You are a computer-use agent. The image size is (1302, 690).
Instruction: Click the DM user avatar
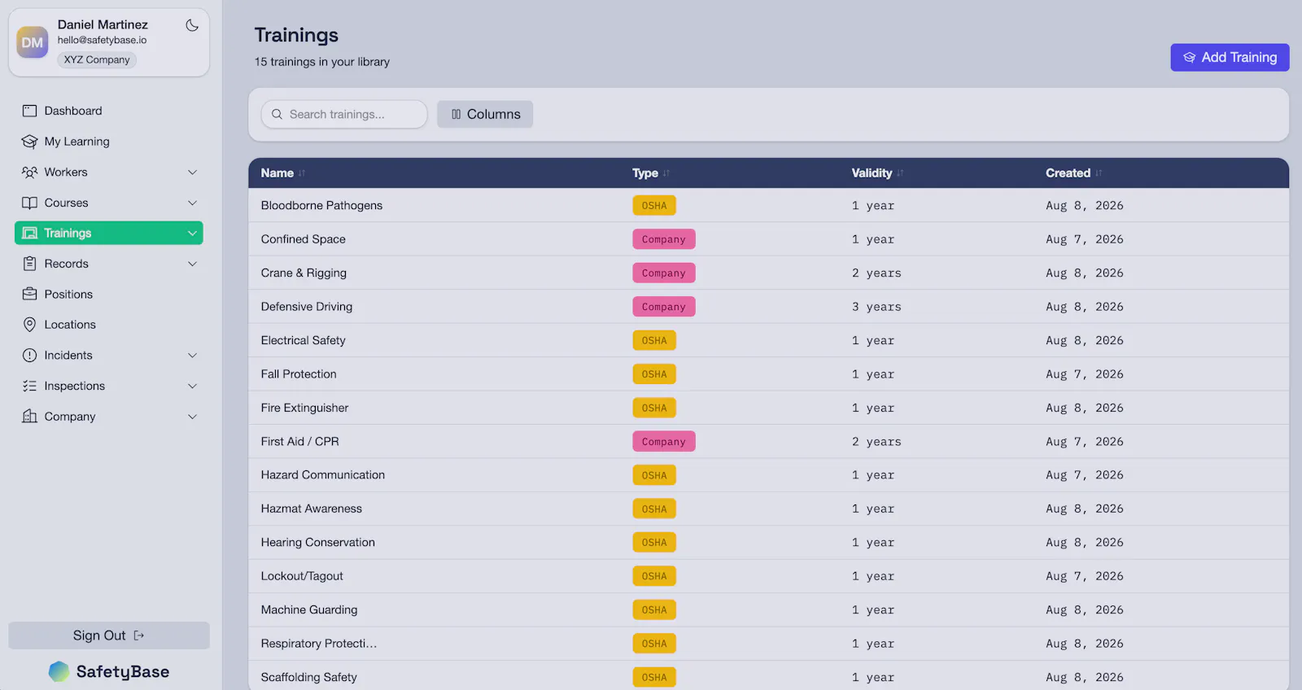coord(33,42)
